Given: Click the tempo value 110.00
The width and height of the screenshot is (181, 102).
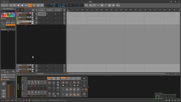Looking at the screenshot, I should [x=52, y=5].
